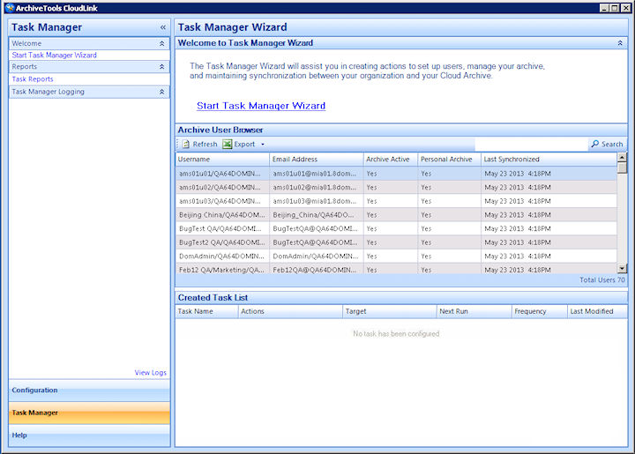Click the large Start Task Manager Wizard hyperlink
The image size is (635, 454).
click(261, 106)
